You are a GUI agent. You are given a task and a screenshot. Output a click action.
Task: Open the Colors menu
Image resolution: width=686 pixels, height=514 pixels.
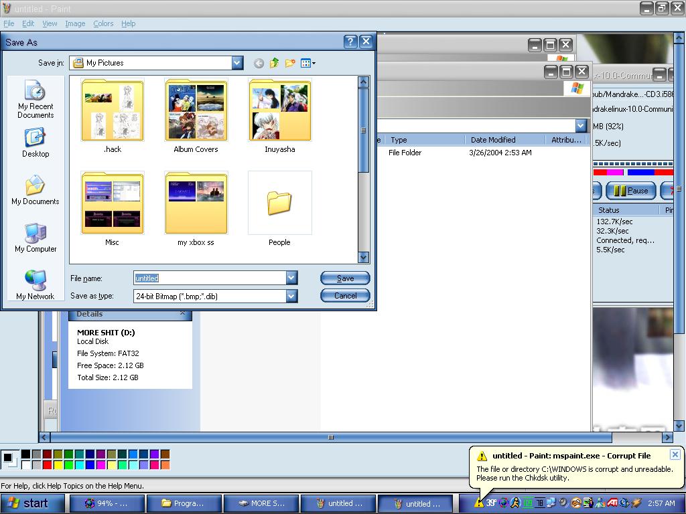tap(103, 23)
